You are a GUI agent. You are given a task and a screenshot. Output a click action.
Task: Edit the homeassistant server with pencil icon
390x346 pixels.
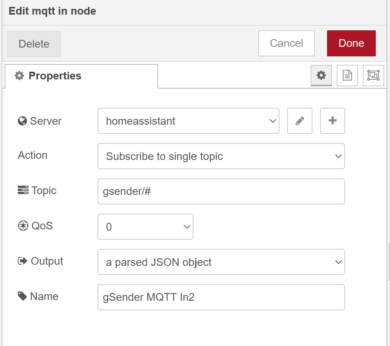(x=300, y=121)
